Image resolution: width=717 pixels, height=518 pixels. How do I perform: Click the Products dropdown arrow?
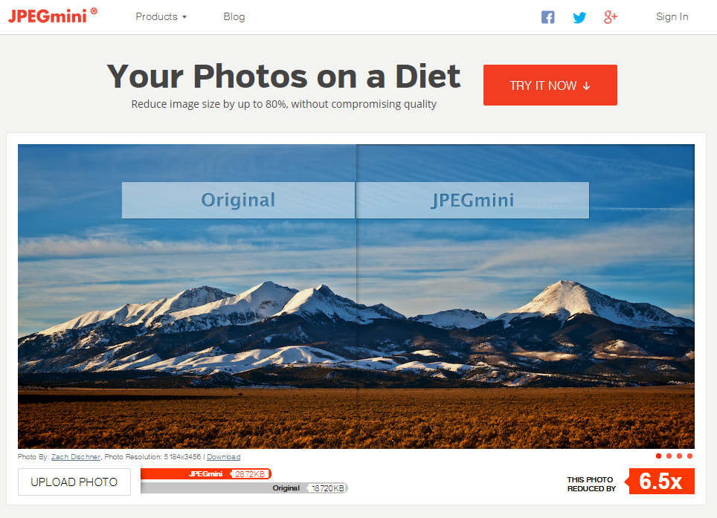point(184,17)
